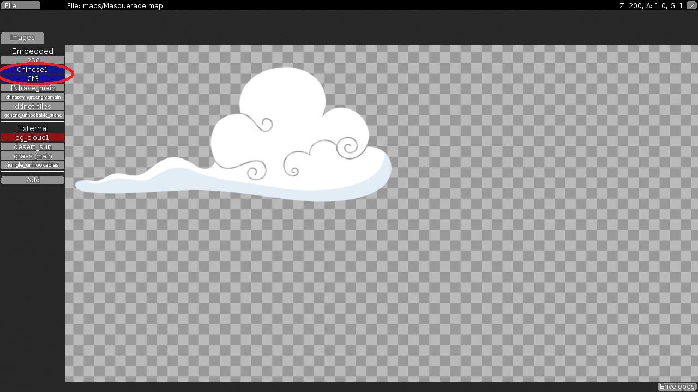Image resolution: width=698 pixels, height=392 pixels.
Task: Click the External section header
Action: (33, 128)
